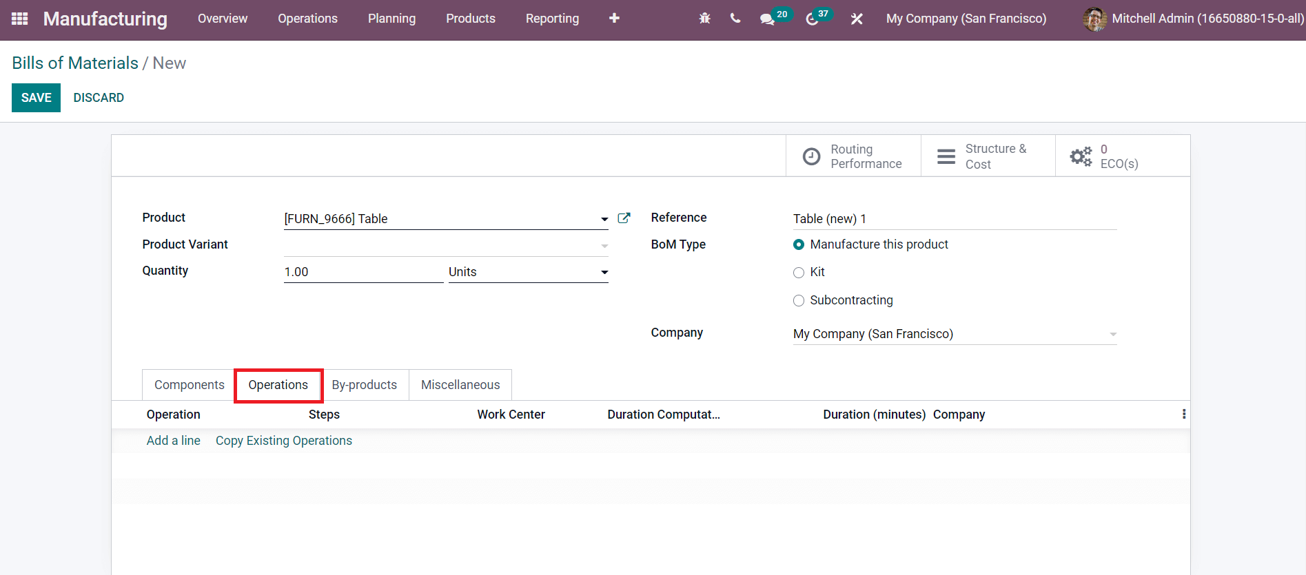
Task: Click the debug bug icon
Action: click(x=704, y=19)
